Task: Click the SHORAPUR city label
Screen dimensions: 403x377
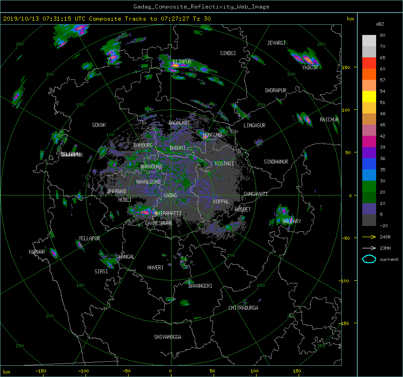Action: click(275, 91)
